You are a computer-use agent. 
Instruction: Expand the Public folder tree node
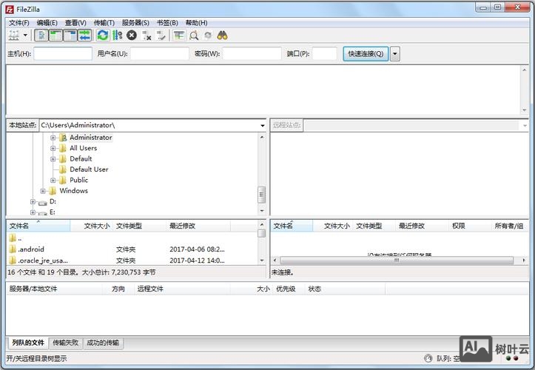[53, 180]
